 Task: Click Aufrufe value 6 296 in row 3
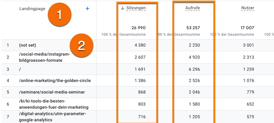(x=194, y=69)
